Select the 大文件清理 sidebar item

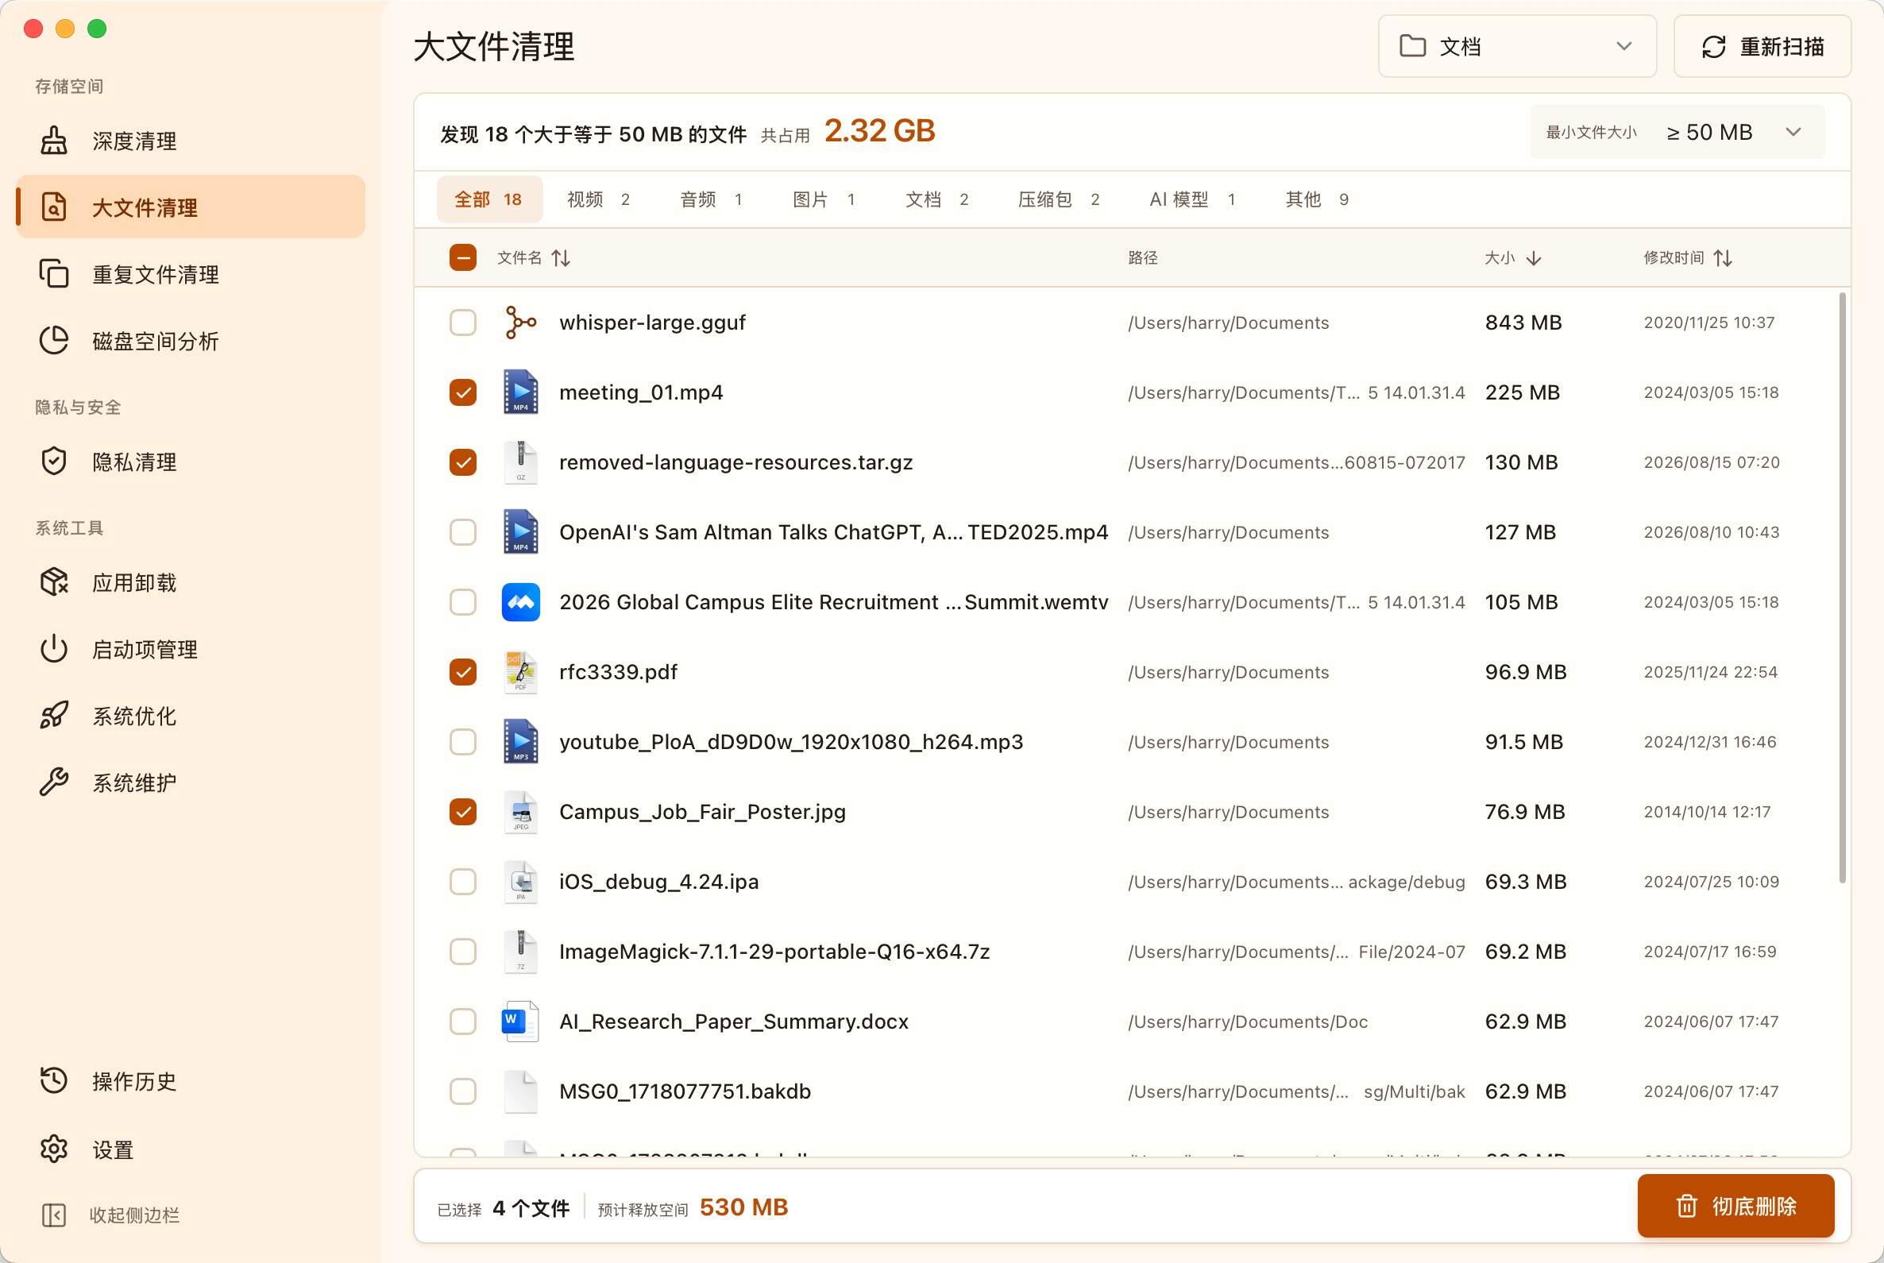(191, 207)
